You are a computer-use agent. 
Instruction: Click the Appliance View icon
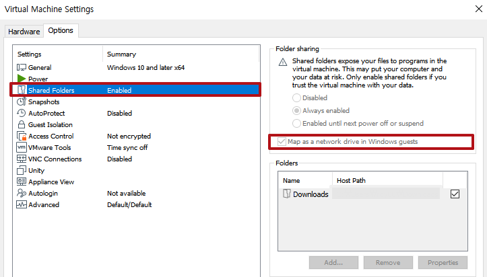point(22,182)
